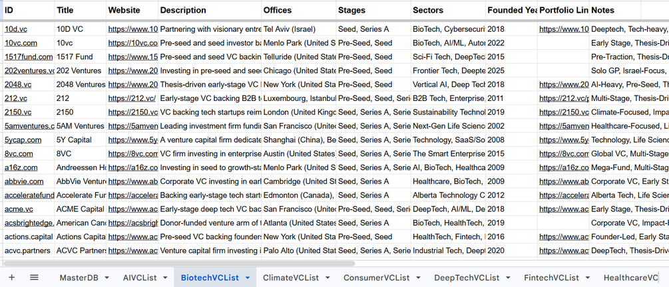669x287 pixels.
Task: Click the Sectors column header cell
Action: [x=449, y=10]
